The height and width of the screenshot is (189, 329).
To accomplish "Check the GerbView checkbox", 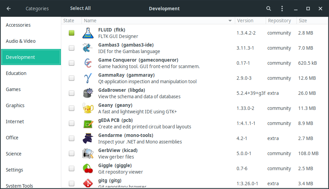I will [x=72, y=153].
